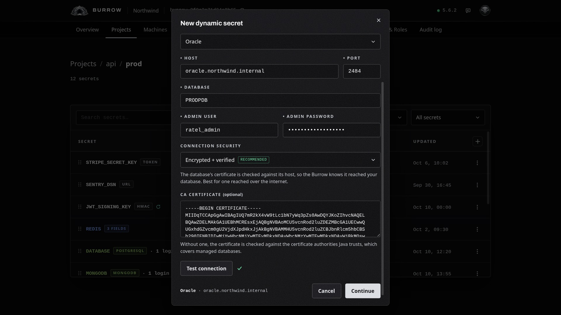Image resolution: width=561 pixels, height=315 pixels.
Task: Click the dialog's vertical scrollbar
Action: click(x=382, y=188)
